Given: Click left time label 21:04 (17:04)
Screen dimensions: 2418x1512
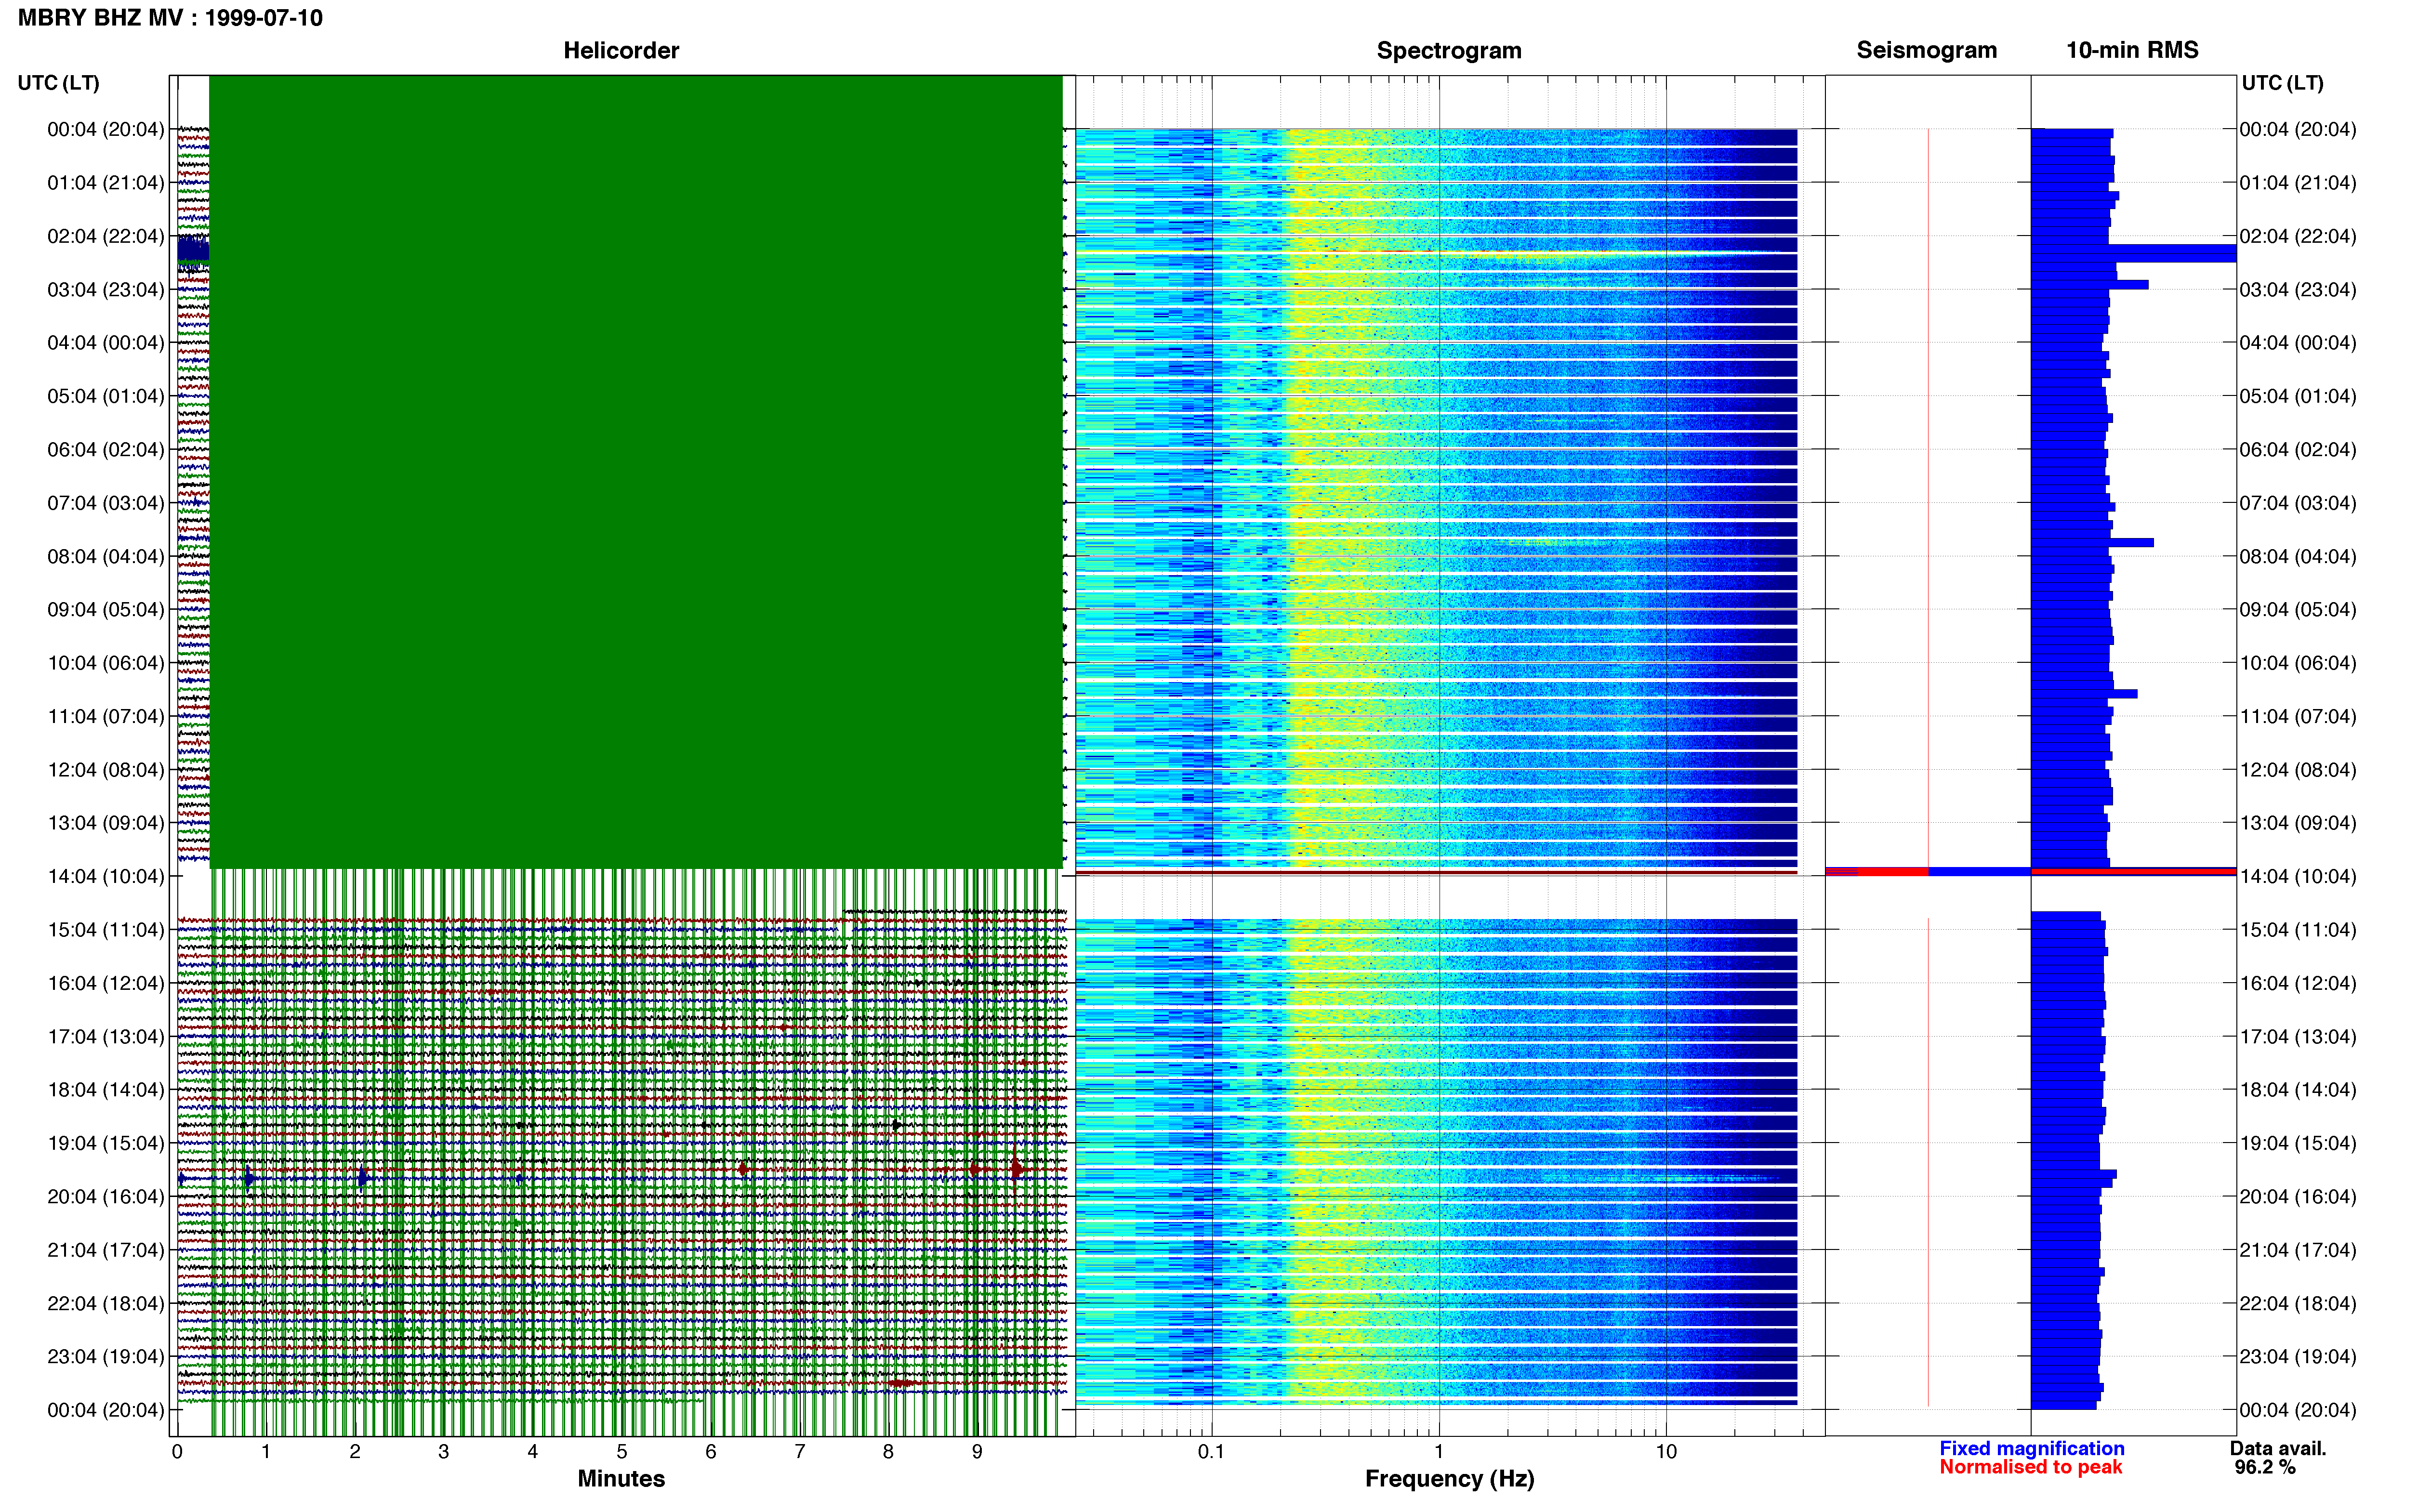Looking at the screenshot, I should (x=106, y=1249).
